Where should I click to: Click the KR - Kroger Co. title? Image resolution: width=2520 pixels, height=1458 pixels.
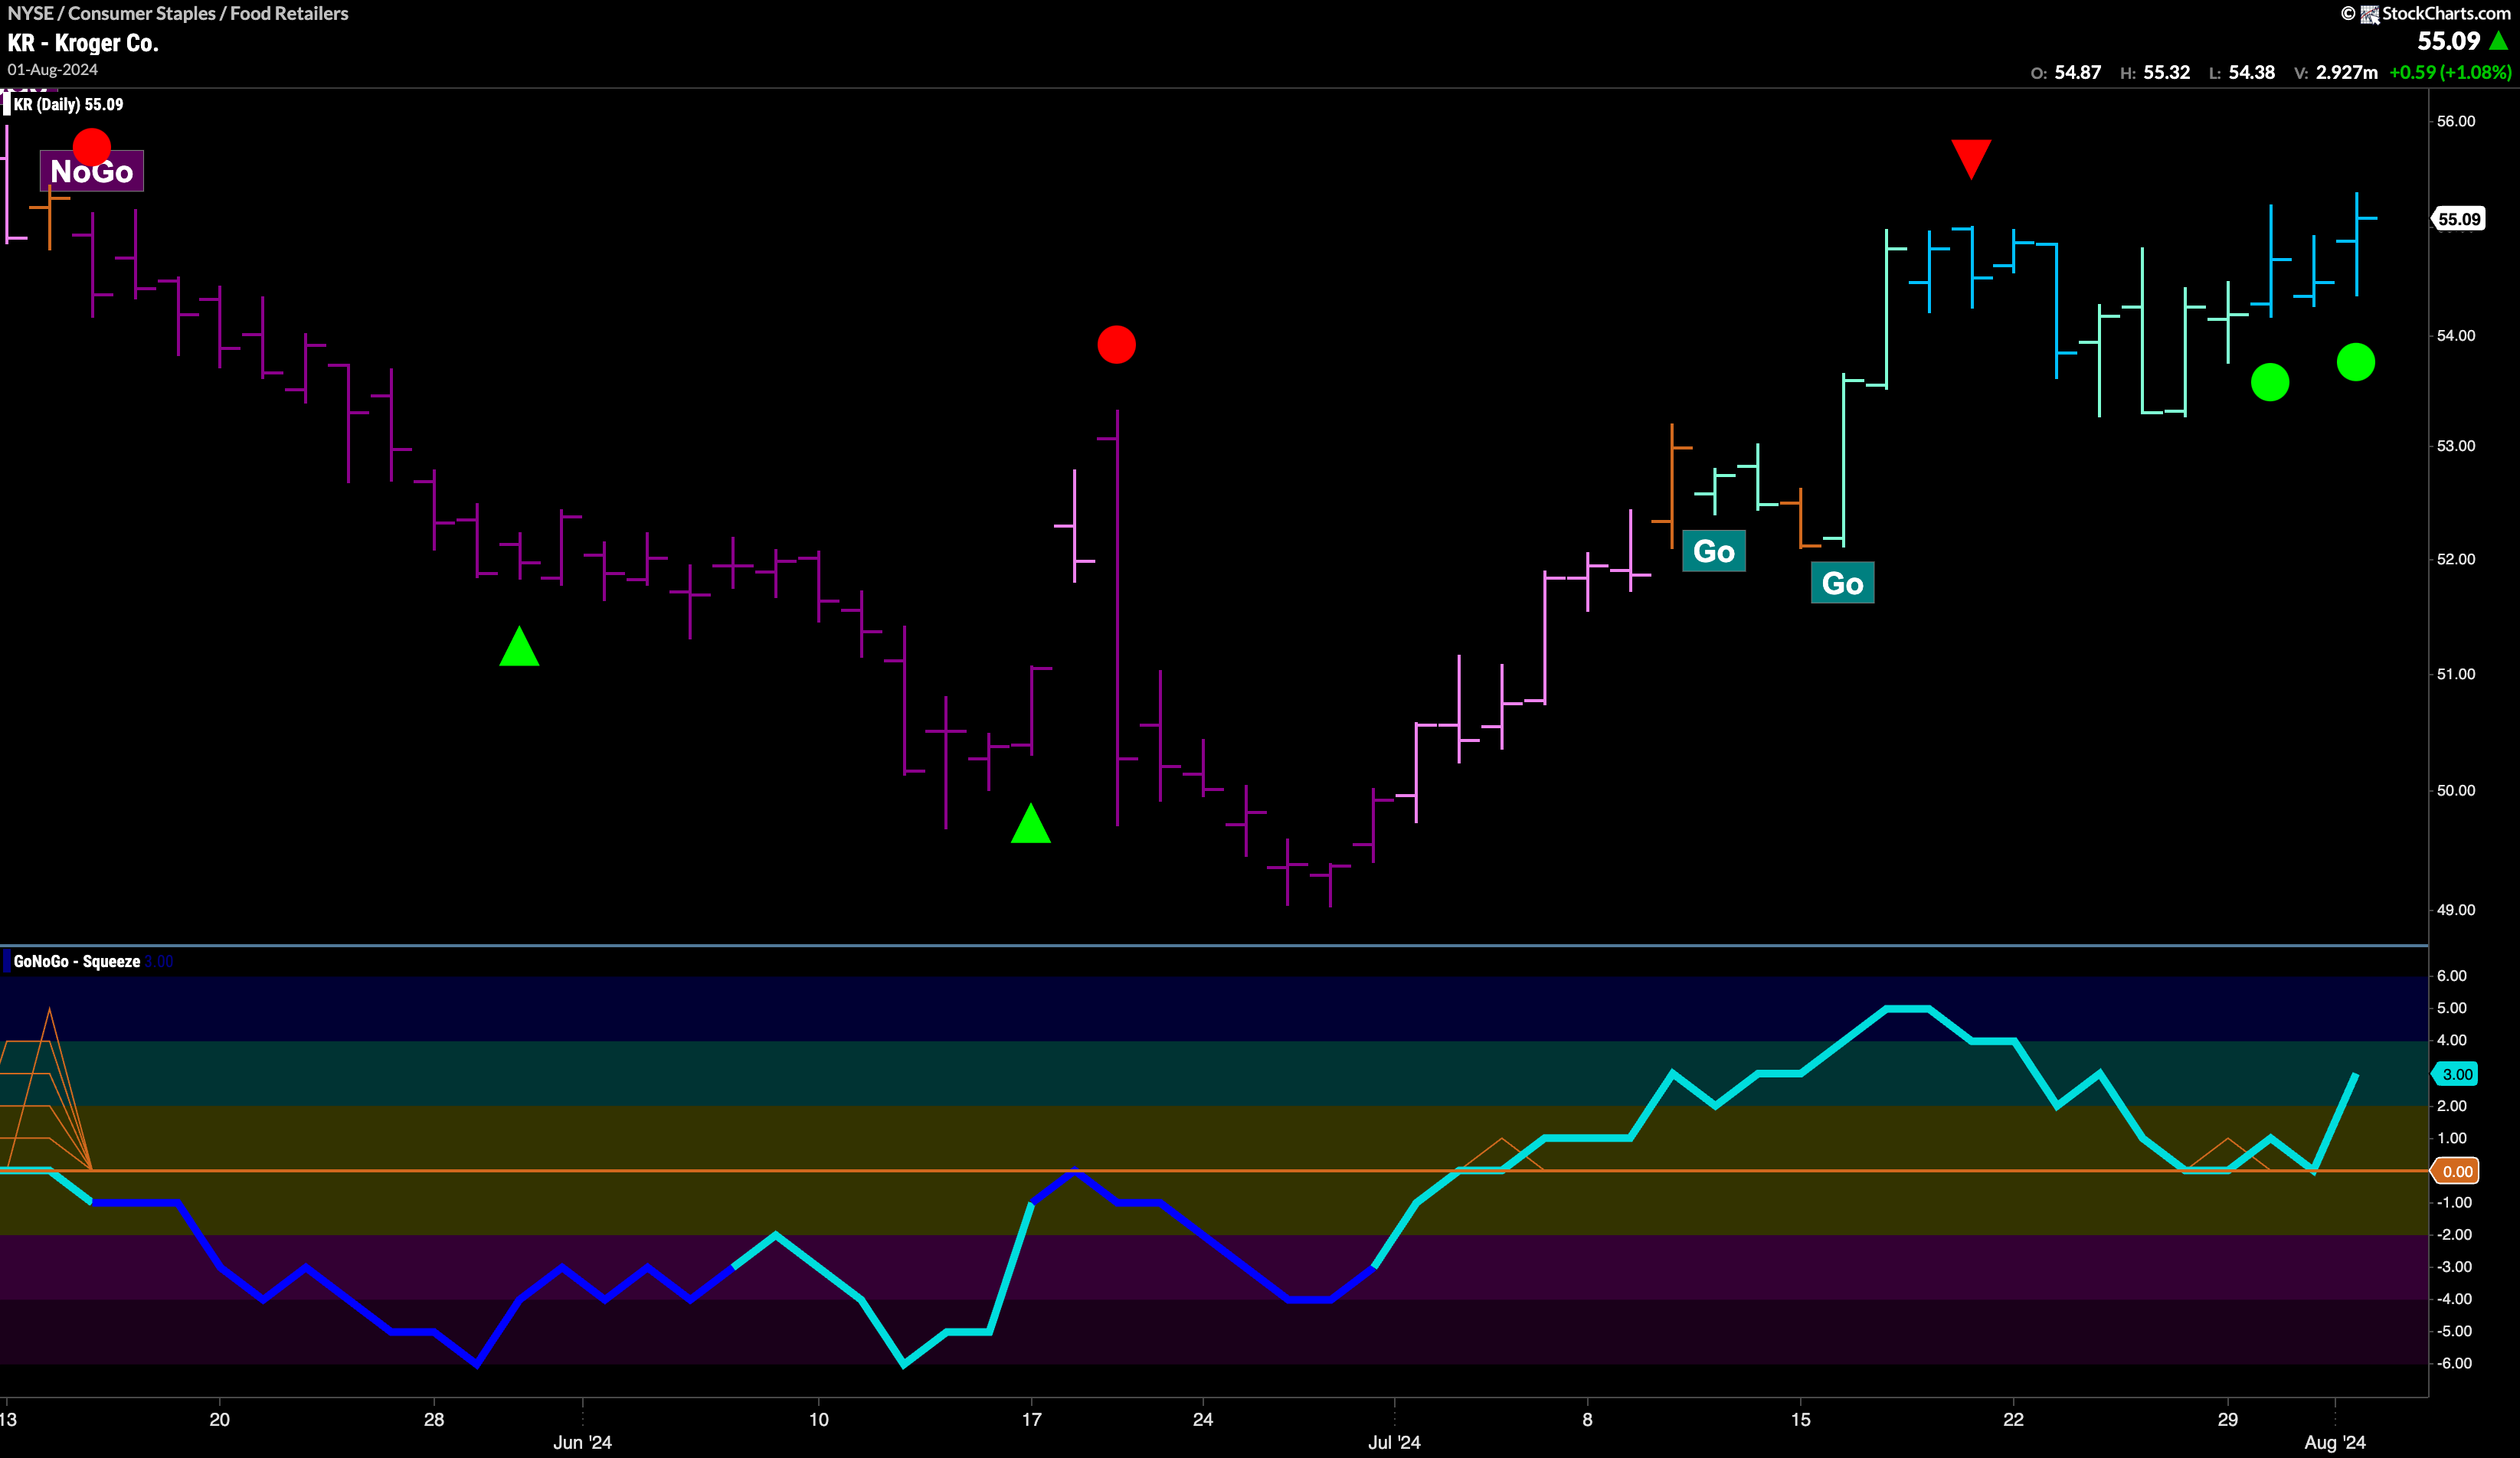(83, 43)
